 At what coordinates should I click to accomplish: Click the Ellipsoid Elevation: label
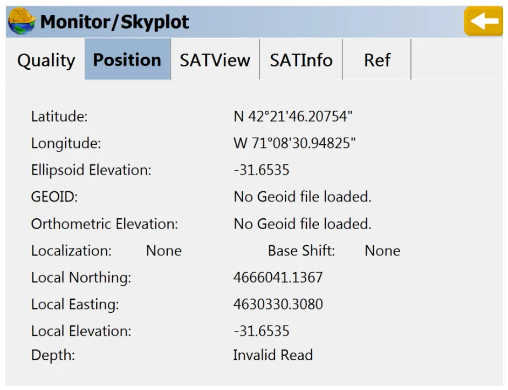click(91, 170)
